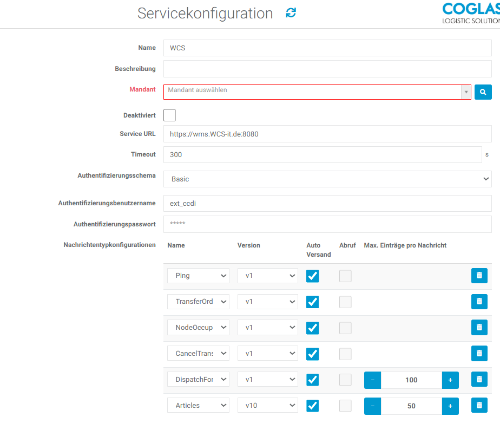Delete the Ping message type row
The height and width of the screenshot is (423, 500).
pyautogui.click(x=479, y=276)
